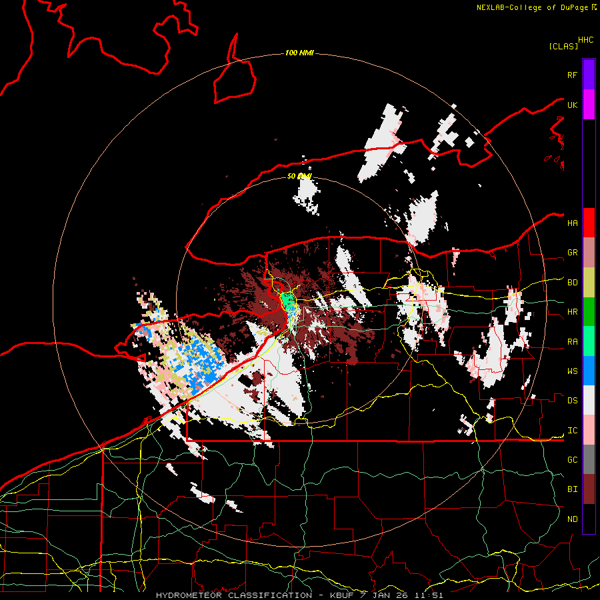
Task: Click the IC legend label
Action: click(x=572, y=431)
